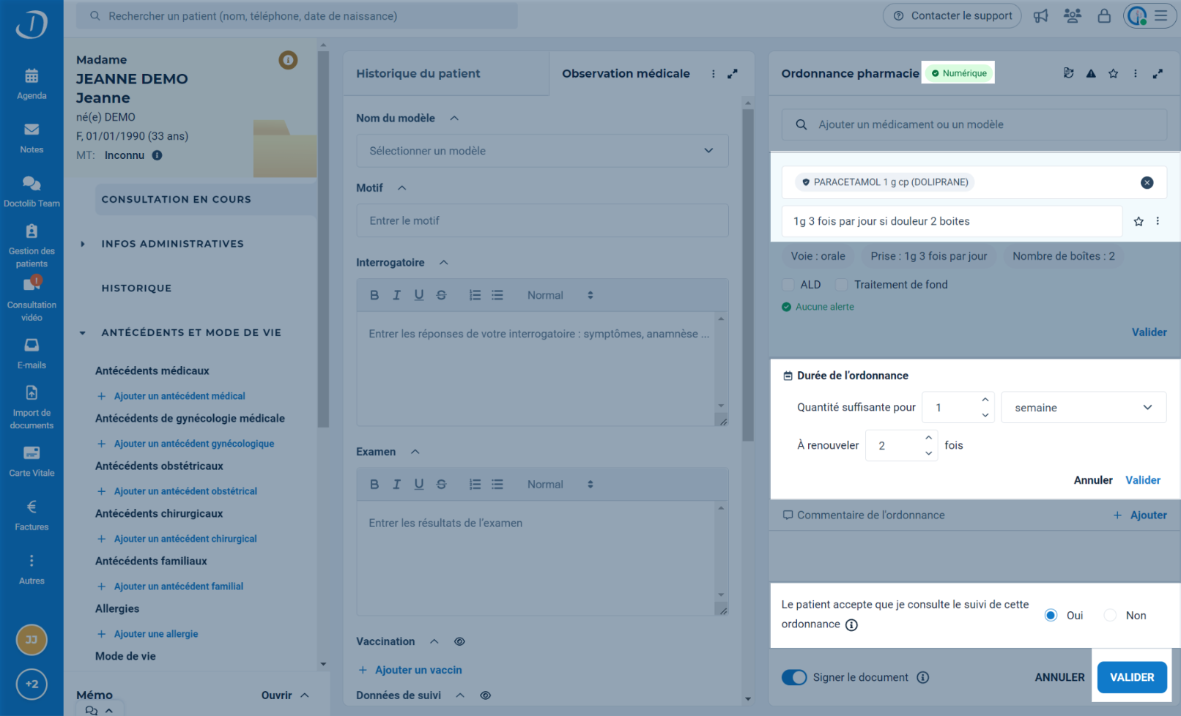This screenshot has width=1181, height=716.
Task: Open the Sélectionner un modèle dropdown
Action: [x=542, y=151]
